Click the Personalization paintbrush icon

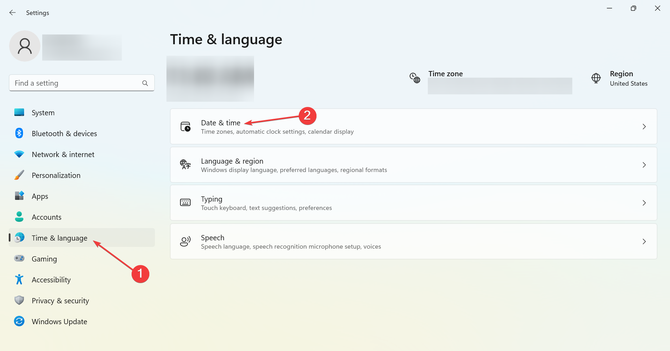coord(19,175)
